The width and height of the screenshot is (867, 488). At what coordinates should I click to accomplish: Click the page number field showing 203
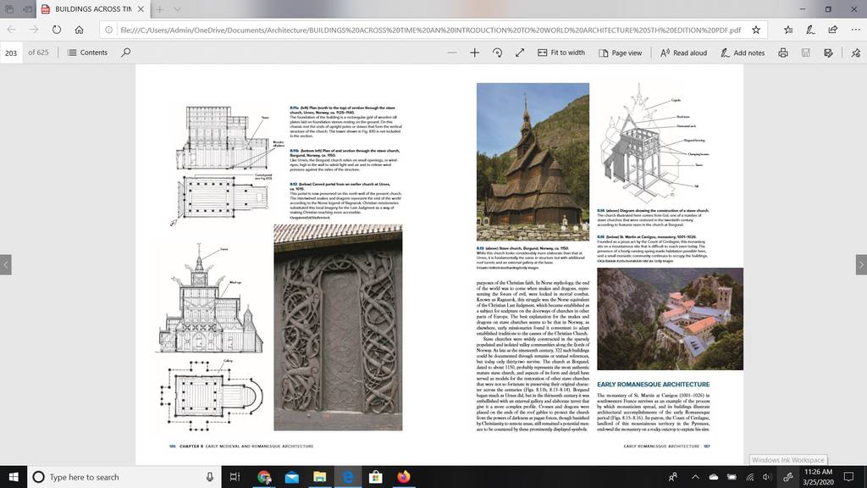pos(11,53)
